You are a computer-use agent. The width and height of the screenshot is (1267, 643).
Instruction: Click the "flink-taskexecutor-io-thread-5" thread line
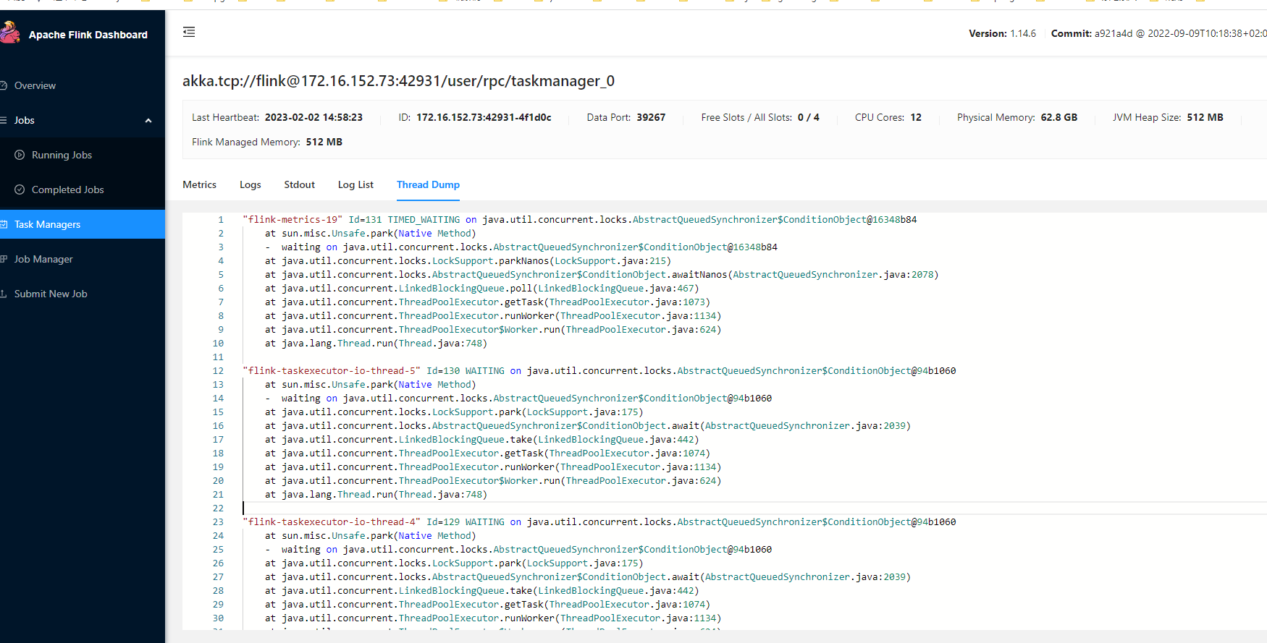tap(599, 370)
